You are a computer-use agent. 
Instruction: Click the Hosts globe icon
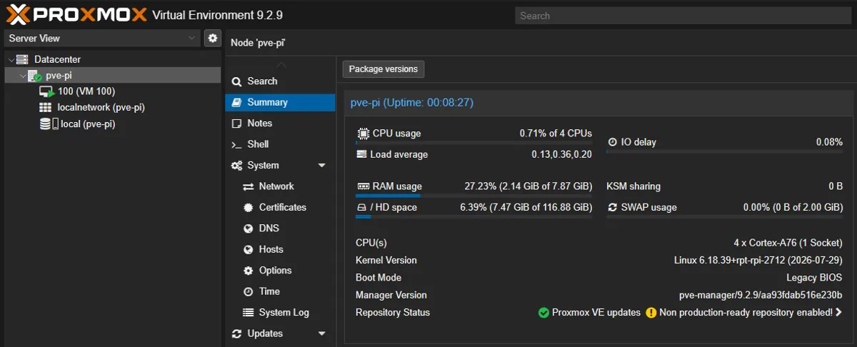tap(249, 249)
